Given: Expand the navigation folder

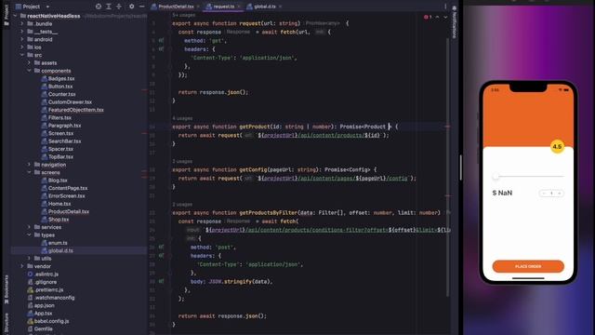Looking at the screenshot, I should pyautogui.click(x=29, y=165).
